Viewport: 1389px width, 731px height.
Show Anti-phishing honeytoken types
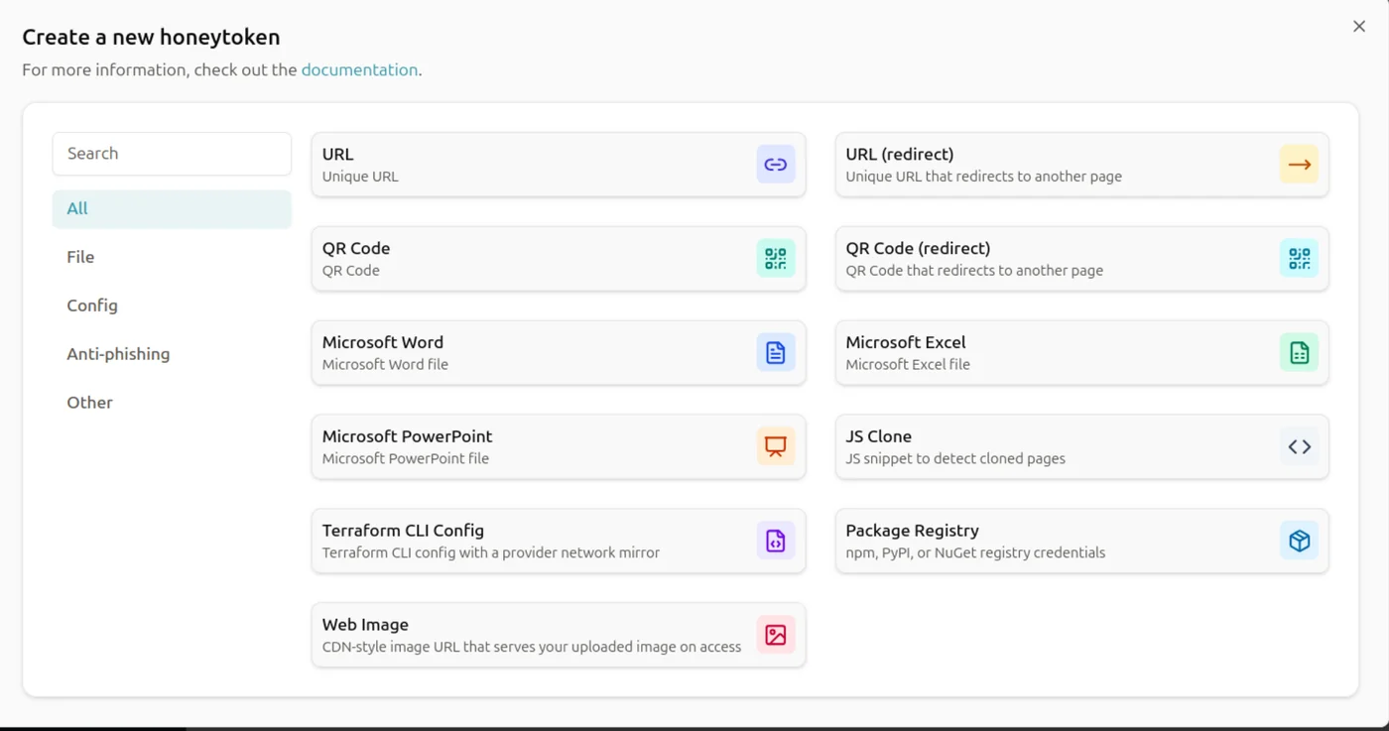(x=172, y=354)
